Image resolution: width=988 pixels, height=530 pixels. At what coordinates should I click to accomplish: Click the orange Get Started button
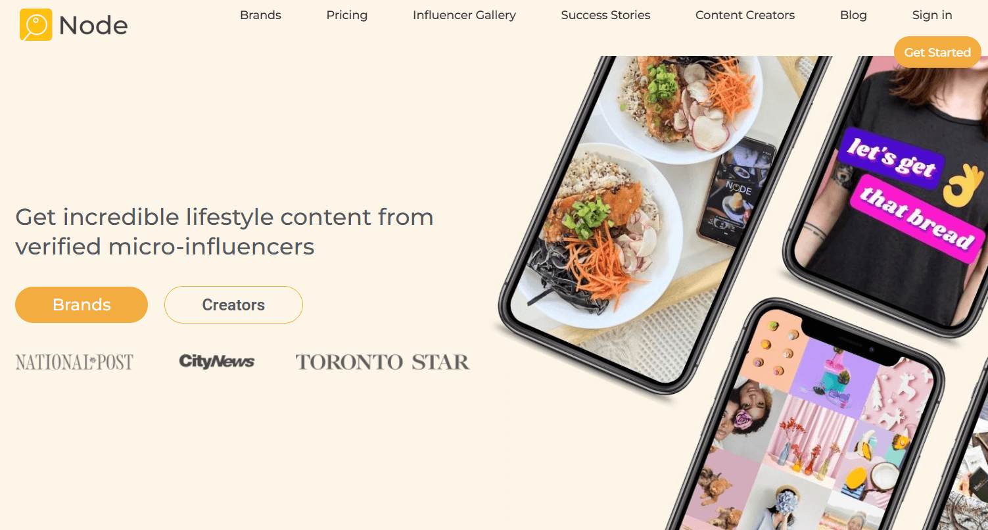pyautogui.click(x=937, y=52)
